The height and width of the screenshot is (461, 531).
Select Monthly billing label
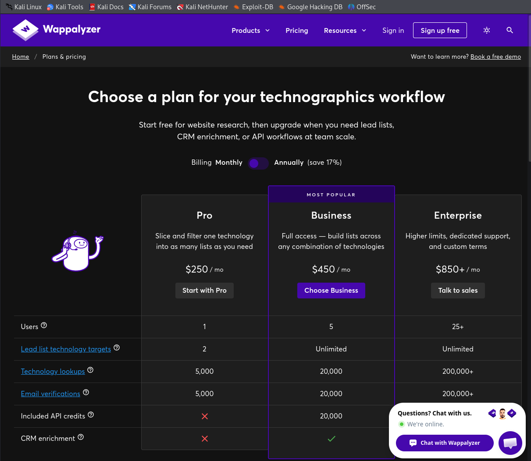click(229, 163)
